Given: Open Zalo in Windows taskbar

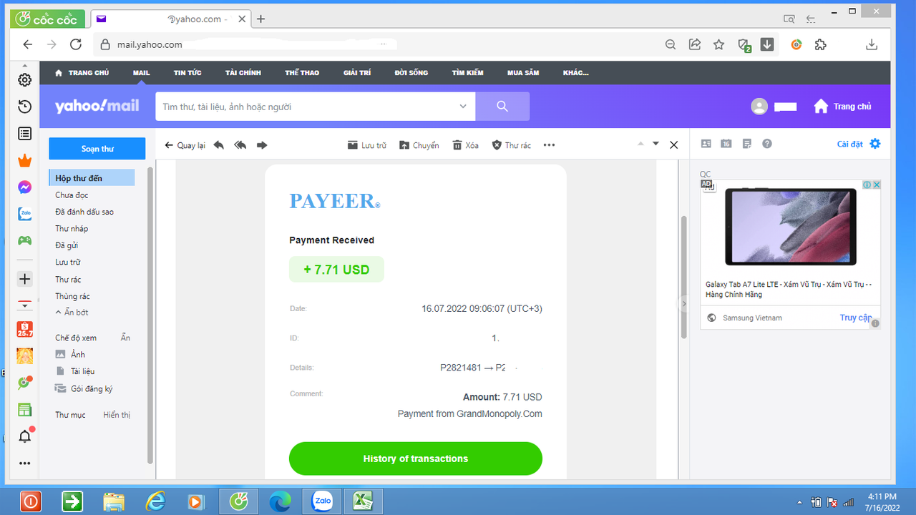Looking at the screenshot, I should click(323, 501).
